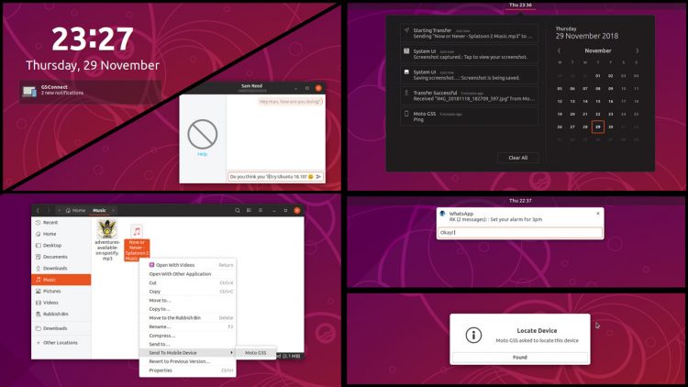Screen dimensions: 688x387
Task: Click the WhatsApp icon in the notification
Action: pos(442,214)
